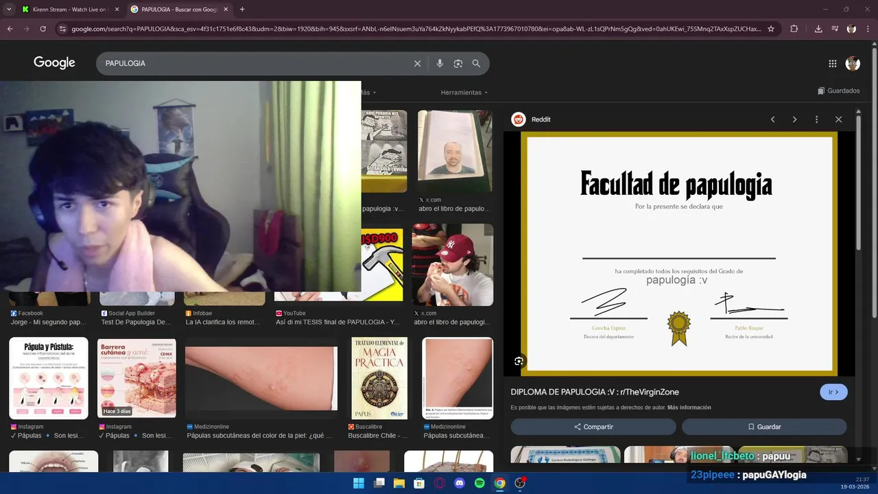878x494 pixels.
Task: Expand the Herramientas tools dropdown
Action: pyautogui.click(x=464, y=93)
